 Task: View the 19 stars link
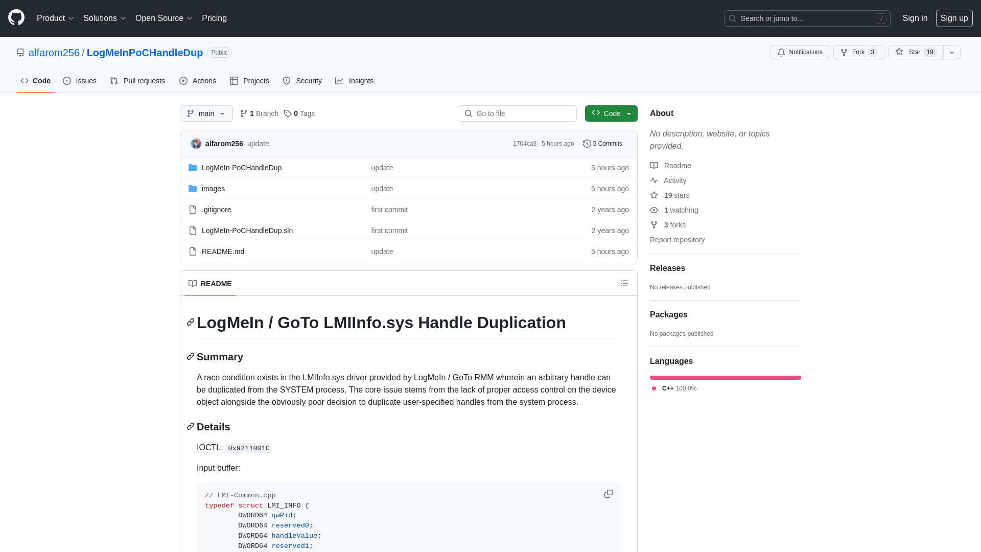point(670,195)
